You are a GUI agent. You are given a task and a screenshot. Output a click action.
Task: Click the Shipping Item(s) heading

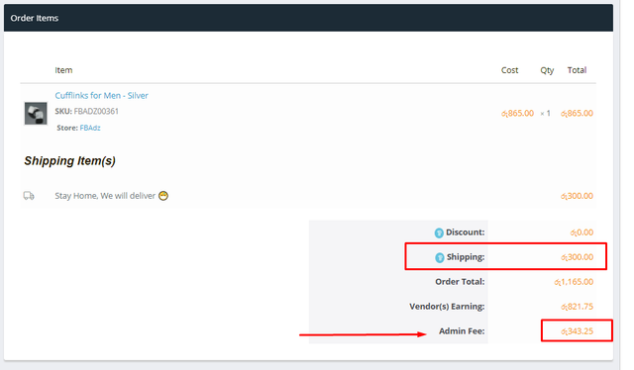pos(69,161)
